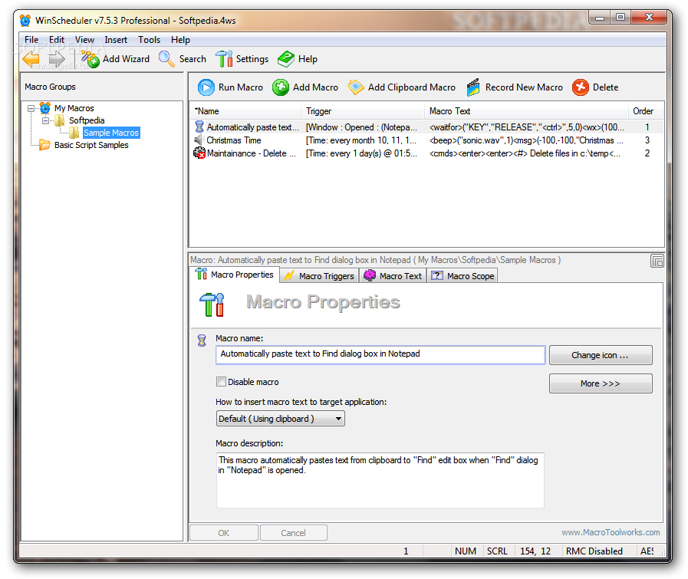This screenshot has width=688, height=579.
Task: Sort by the Macro Text column header
Action: click(526, 111)
